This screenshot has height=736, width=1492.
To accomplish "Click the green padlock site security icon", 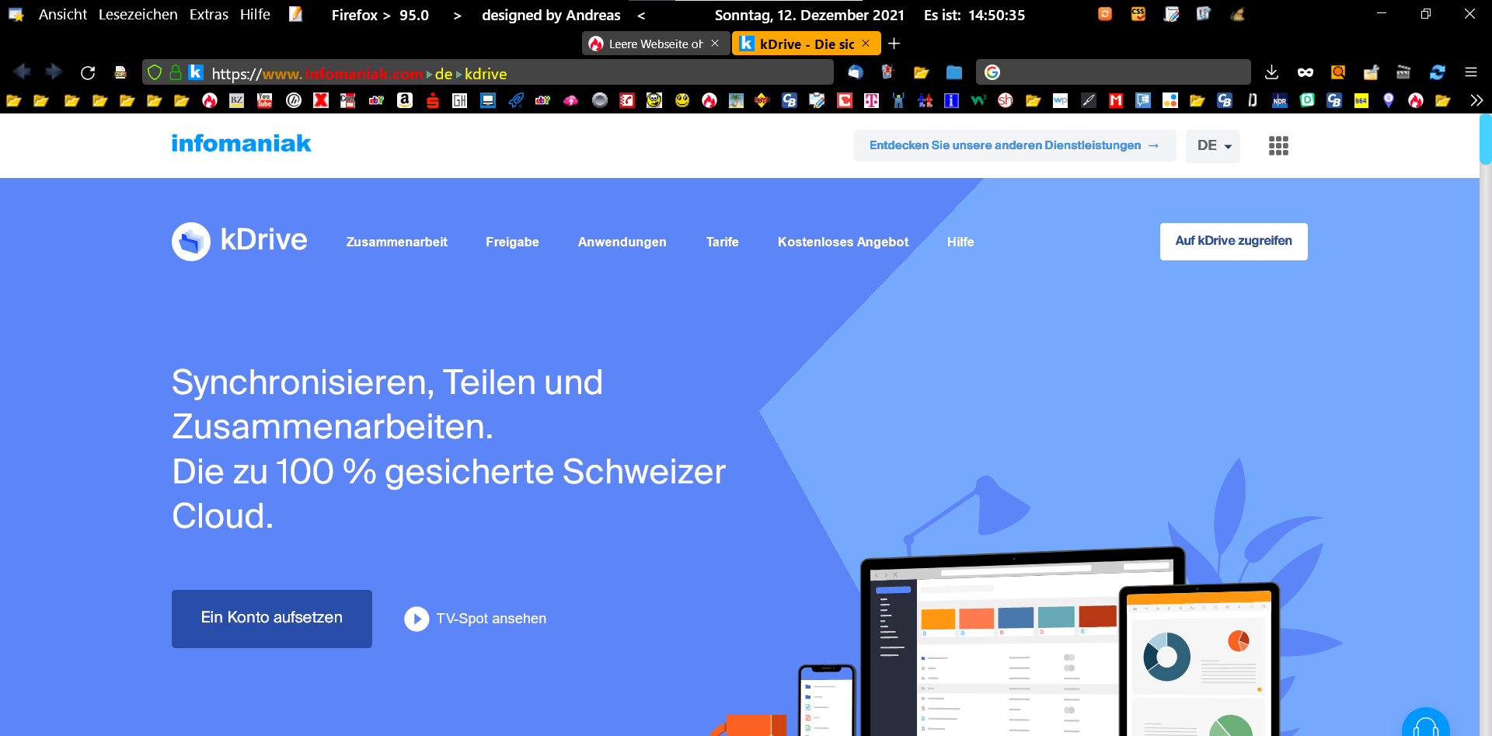I will click(x=176, y=72).
